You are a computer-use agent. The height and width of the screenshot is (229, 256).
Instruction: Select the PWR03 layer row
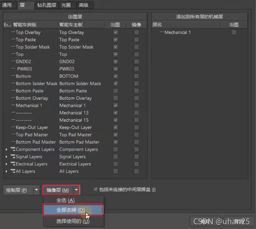coord(75,69)
